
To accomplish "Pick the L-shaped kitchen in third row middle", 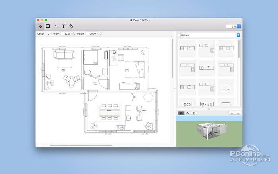I will click(x=207, y=87).
